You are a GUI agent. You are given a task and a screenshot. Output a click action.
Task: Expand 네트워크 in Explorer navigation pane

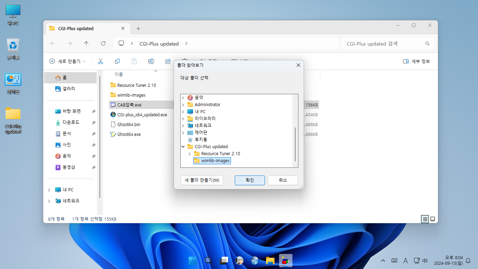coord(49,201)
